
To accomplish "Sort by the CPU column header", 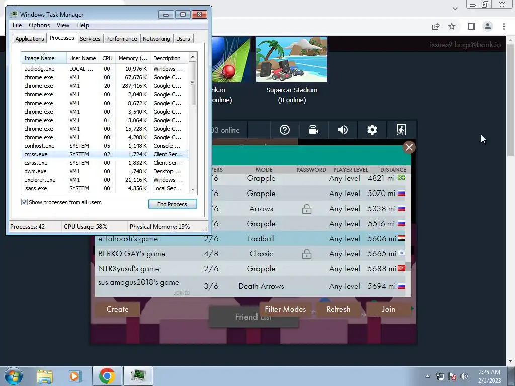I will tap(107, 58).
